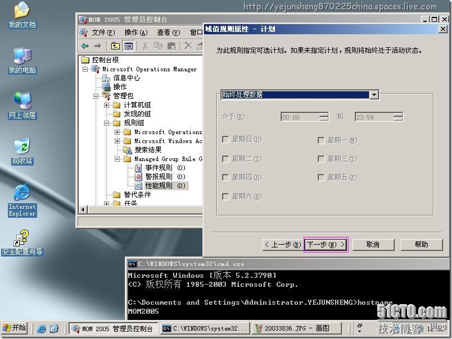The width and height of the screenshot is (452, 339).
Task: Open the 网上邻居 desktop icon
Action: pyautogui.click(x=22, y=106)
